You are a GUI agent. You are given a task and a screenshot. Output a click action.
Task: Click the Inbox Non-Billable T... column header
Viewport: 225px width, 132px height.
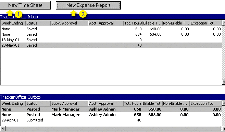176,23
